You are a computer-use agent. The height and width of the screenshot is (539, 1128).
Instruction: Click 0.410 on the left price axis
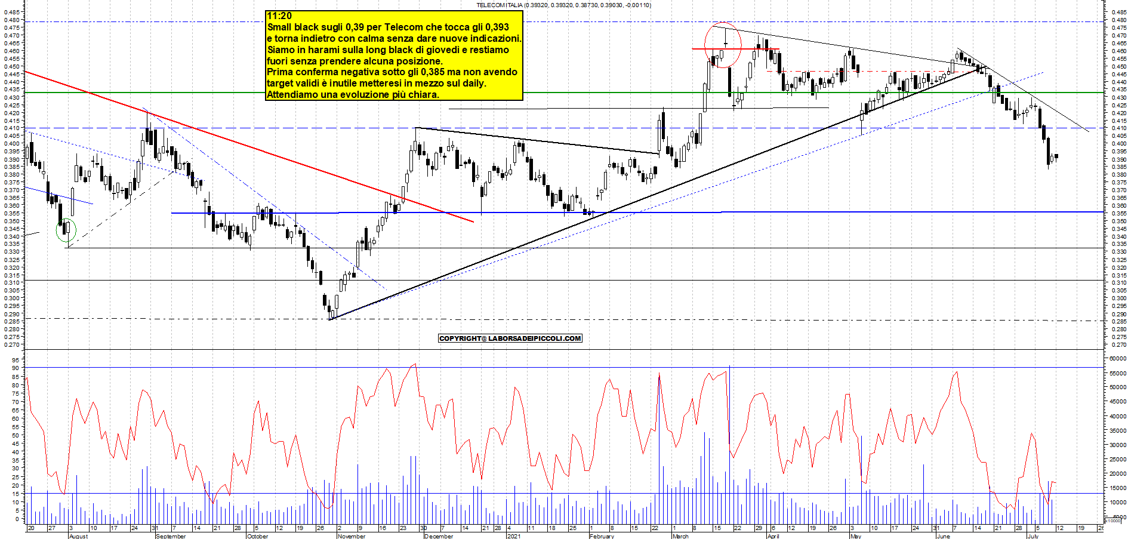pos(12,128)
